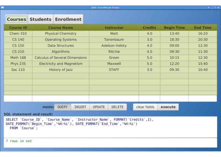
Task: Select QUERY mode
Action: click(62, 107)
